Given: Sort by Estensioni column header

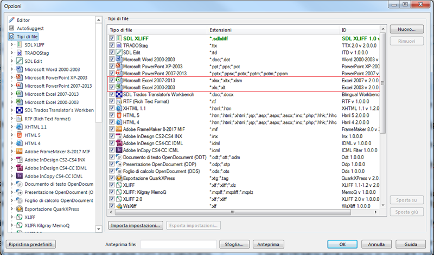Looking at the screenshot, I should tap(273, 30).
